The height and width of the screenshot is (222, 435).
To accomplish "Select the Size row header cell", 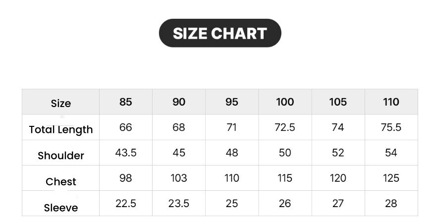I will 61,103.
